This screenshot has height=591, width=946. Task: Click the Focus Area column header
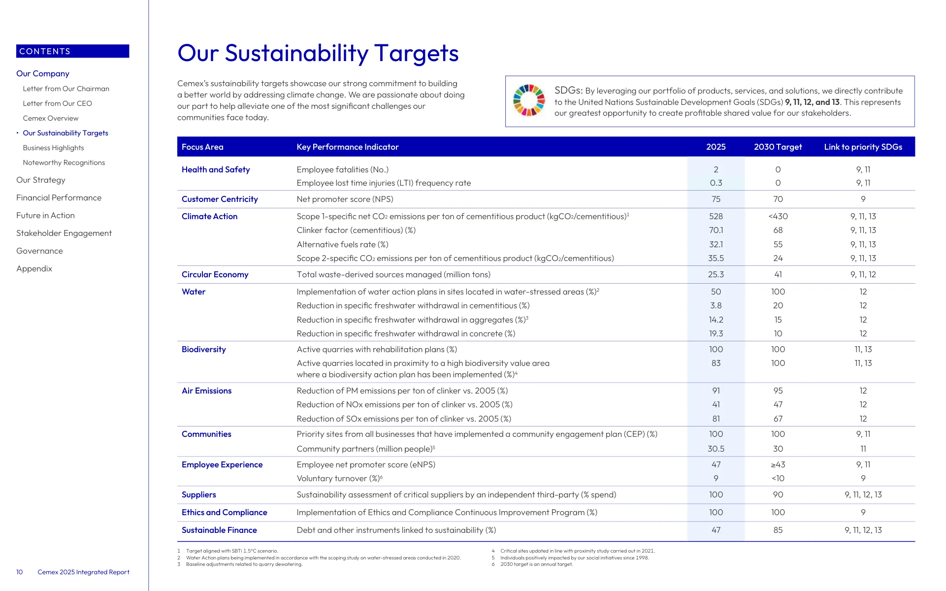point(202,147)
